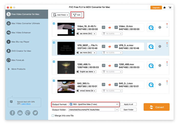This screenshot has width=179, height=126.
Task: Remove Video_19...8-49.flv with red X
Action: (x=167, y=24)
